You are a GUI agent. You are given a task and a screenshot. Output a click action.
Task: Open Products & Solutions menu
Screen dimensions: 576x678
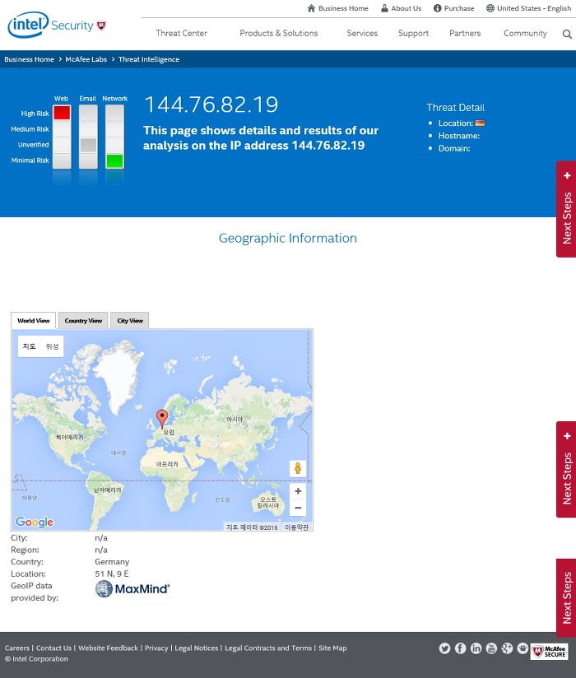[x=278, y=33]
